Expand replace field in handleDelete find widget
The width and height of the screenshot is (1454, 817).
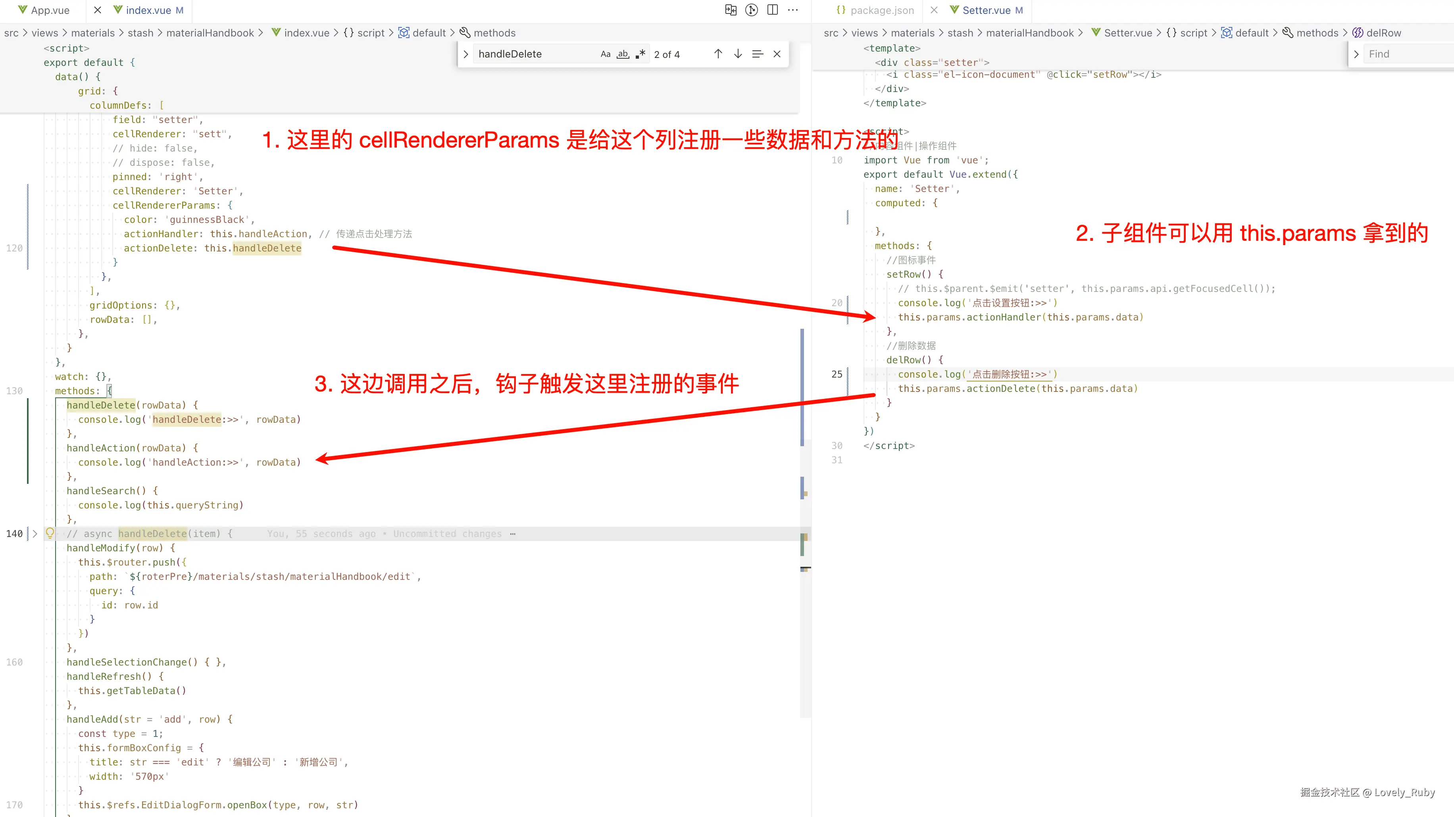pos(465,54)
